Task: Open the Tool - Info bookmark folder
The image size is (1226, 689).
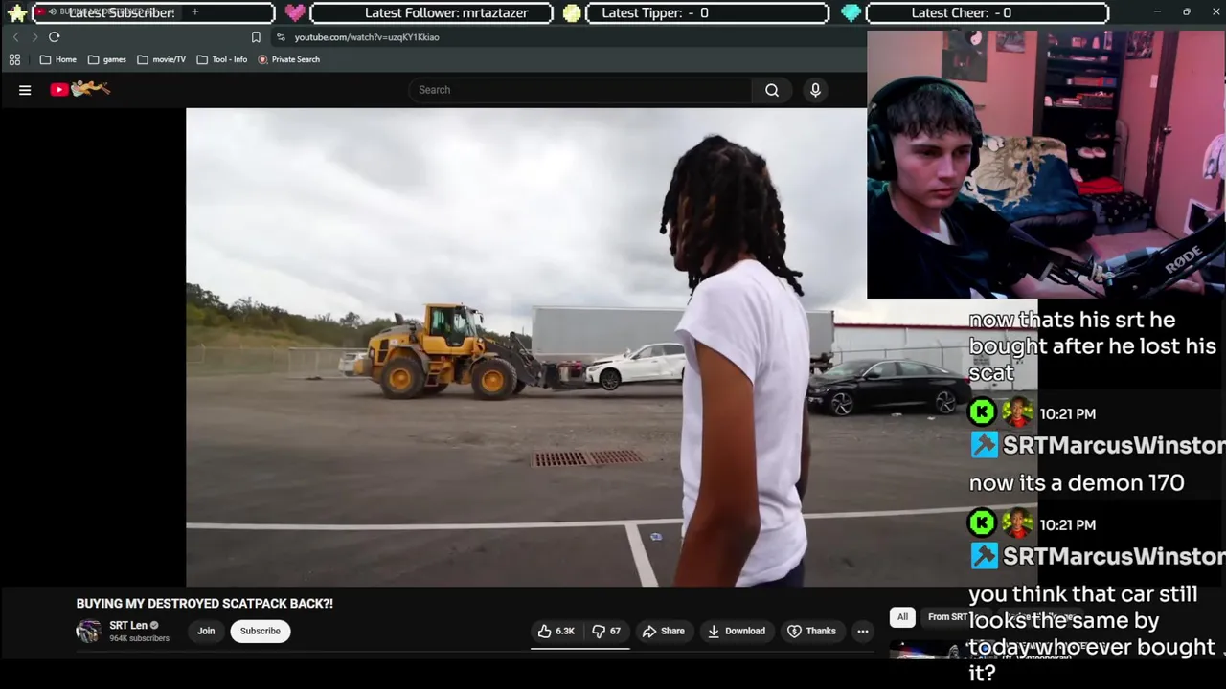Action: [x=222, y=59]
